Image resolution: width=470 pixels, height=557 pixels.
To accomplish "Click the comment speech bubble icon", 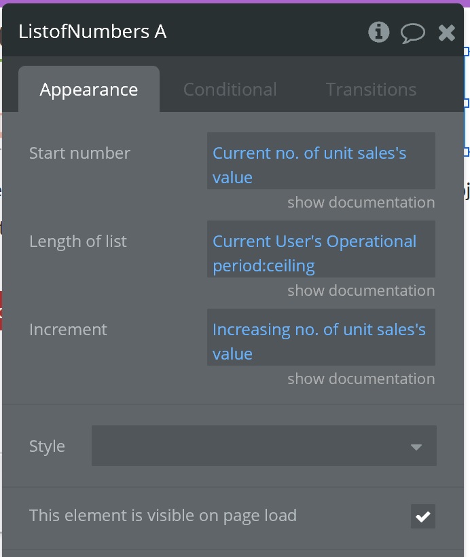I will point(412,32).
